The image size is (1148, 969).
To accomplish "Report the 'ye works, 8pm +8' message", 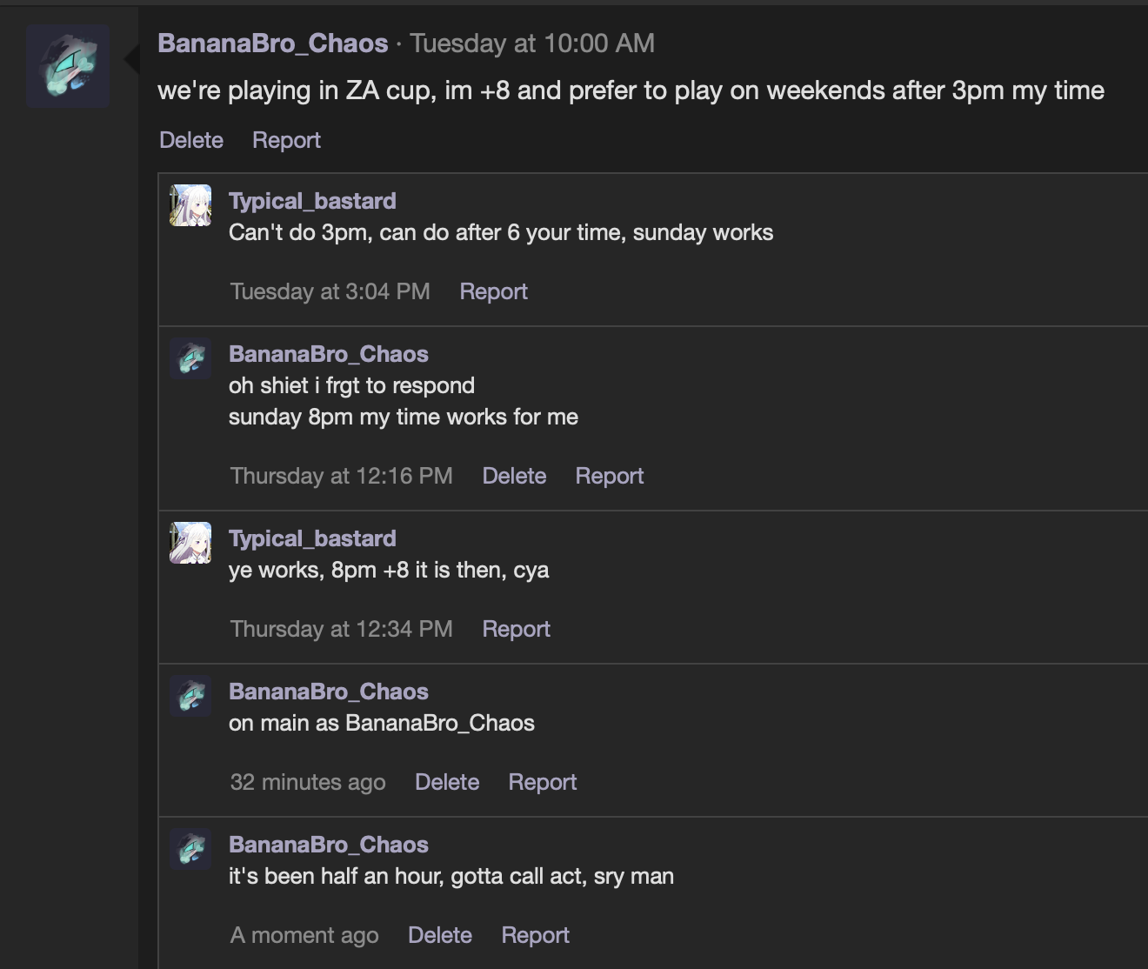I will 516,629.
